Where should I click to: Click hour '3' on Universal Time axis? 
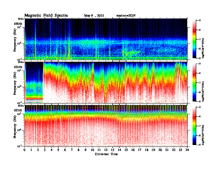pyautogui.click(x=45, y=150)
